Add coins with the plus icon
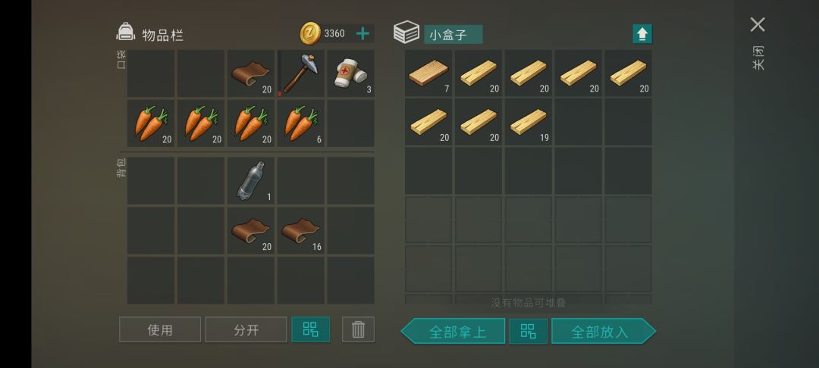This screenshot has width=819, height=368. [x=362, y=34]
